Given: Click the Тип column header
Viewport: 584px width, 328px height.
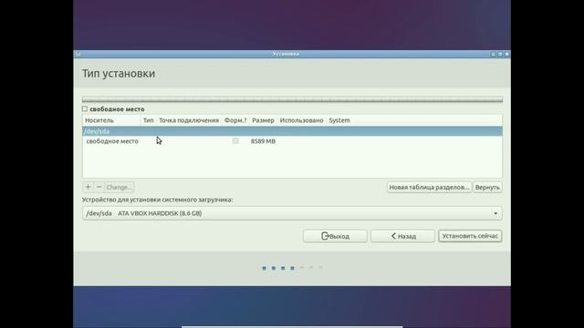Looking at the screenshot, I should tap(148, 120).
